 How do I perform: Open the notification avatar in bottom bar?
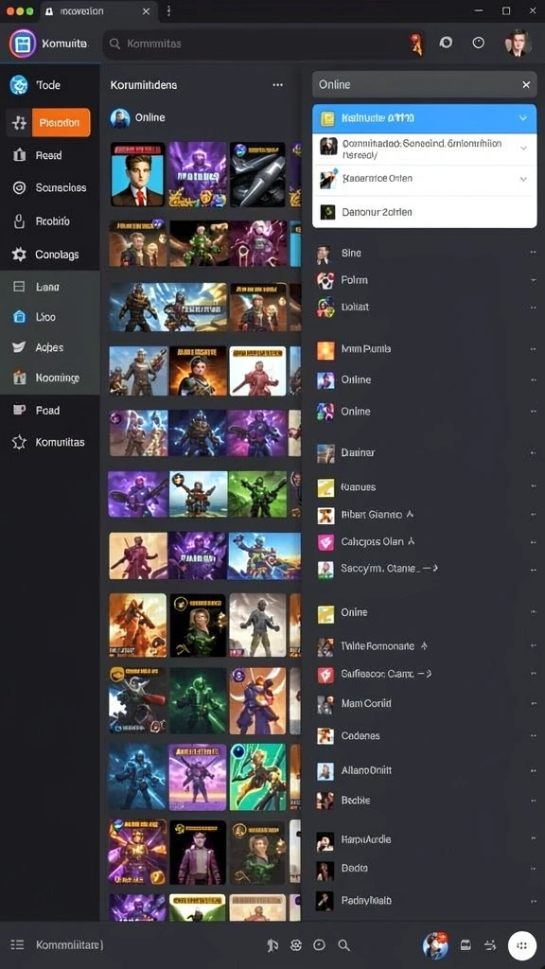point(435,945)
